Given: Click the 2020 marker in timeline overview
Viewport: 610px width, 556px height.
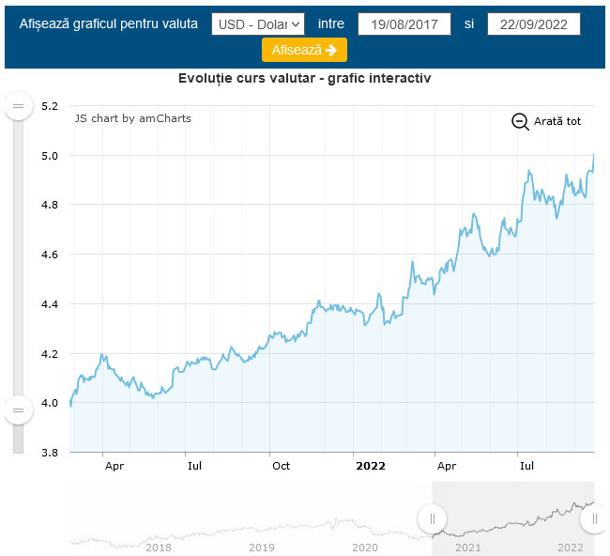Looking at the screenshot, I should coord(365,548).
